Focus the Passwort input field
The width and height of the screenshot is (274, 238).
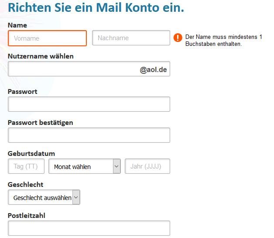[89, 104]
